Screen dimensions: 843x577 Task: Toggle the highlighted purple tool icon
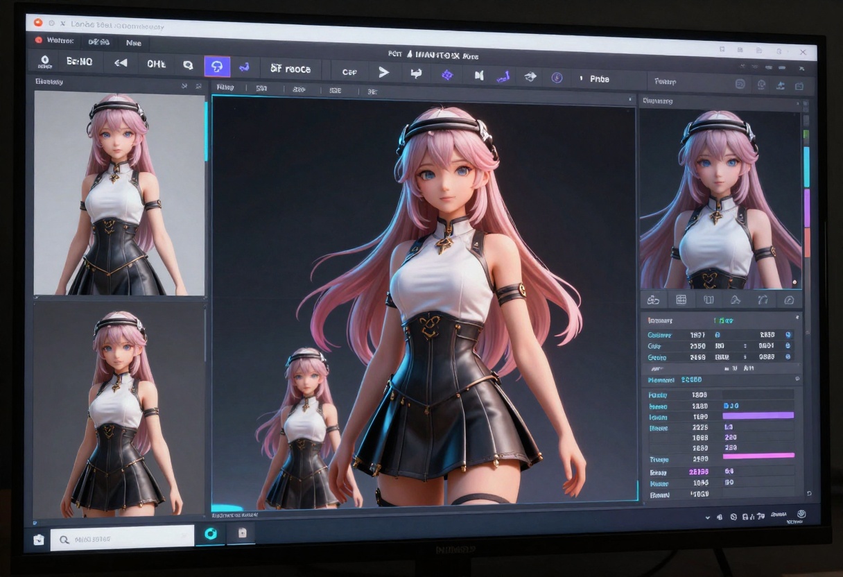(x=216, y=66)
